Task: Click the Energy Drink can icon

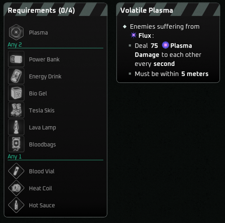Action: click(x=16, y=76)
